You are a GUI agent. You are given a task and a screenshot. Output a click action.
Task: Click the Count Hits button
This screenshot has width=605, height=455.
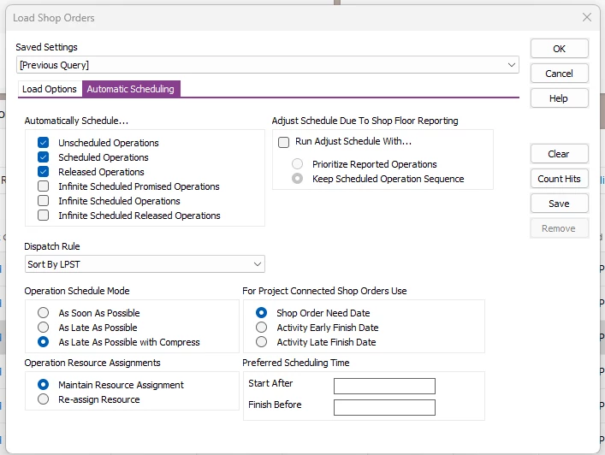pos(559,179)
